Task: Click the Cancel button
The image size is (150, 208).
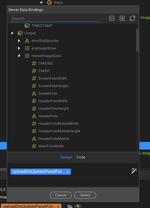Action: tap(60, 195)
